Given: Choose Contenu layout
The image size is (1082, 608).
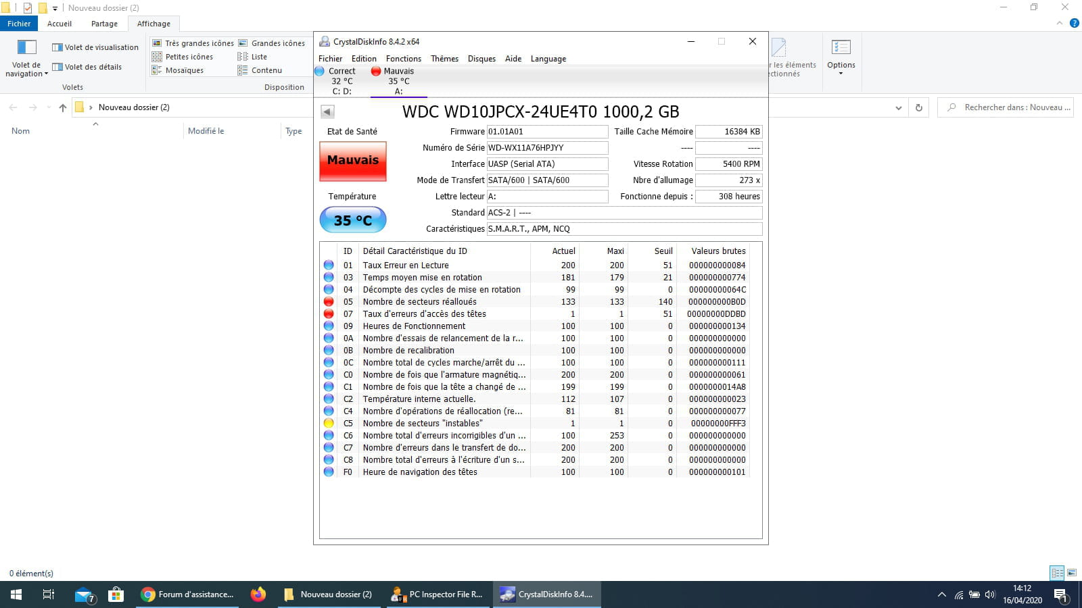Looking at the screenshot, I should click(x=260, y=70).
